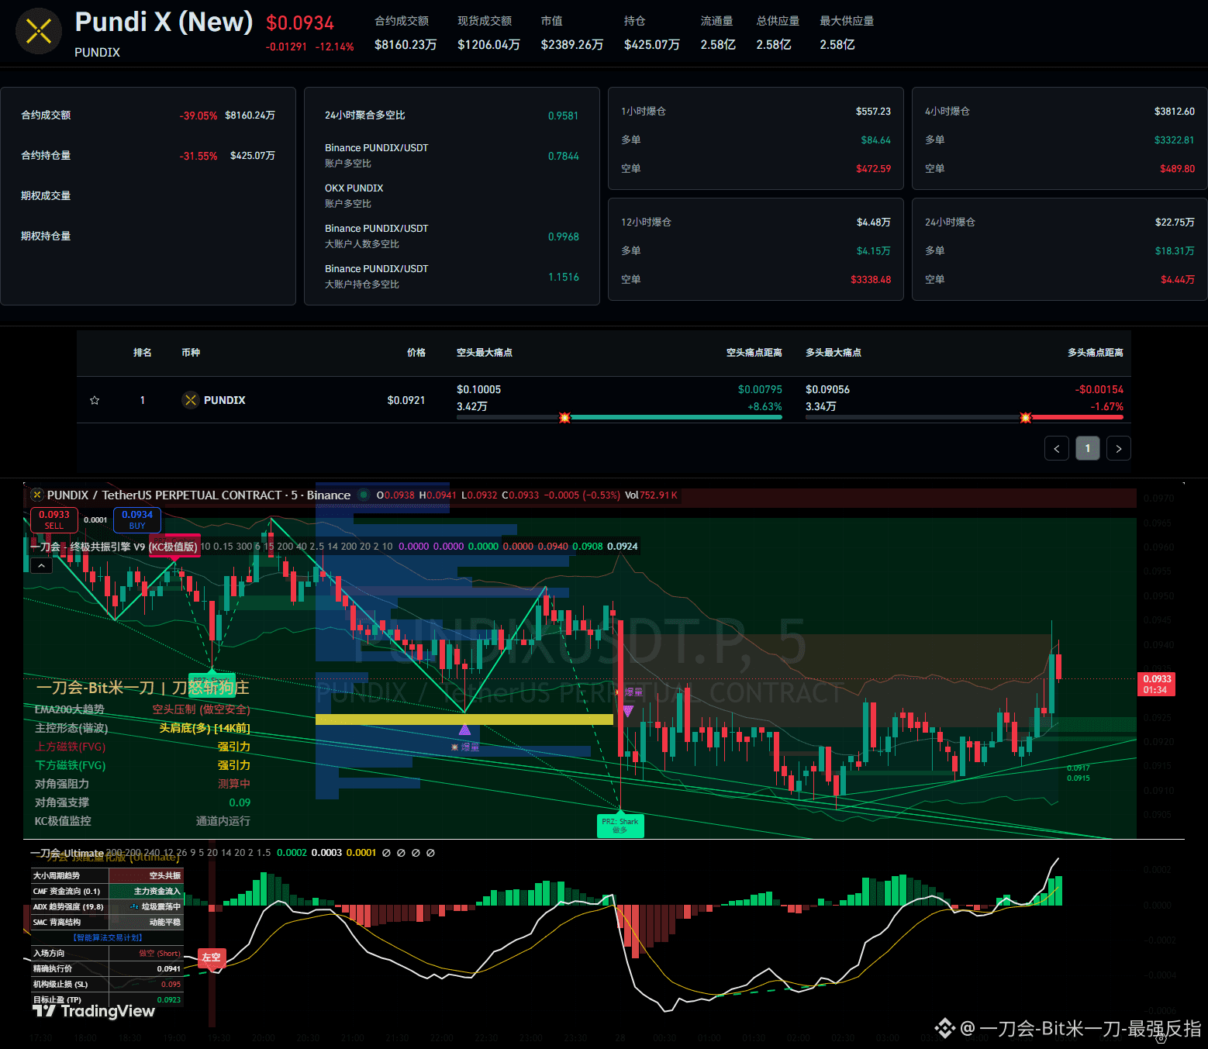
Task: Click the 持仓 header value $425.07万
Action: [x=652, y=45]
